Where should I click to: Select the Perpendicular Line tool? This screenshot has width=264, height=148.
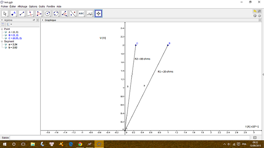(x=30, y=13)
